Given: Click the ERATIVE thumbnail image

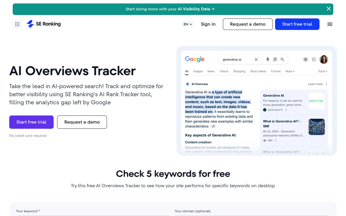Looking at the screenshot, I should [x=317, y=101].
